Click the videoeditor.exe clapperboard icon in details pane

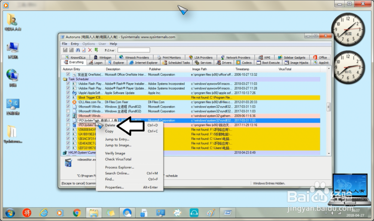[x=68, y=163]
